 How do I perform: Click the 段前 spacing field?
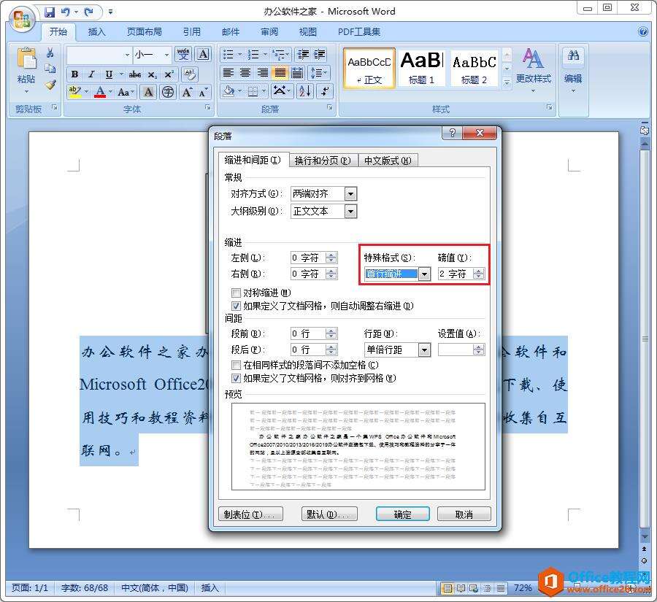coord(314,333)
